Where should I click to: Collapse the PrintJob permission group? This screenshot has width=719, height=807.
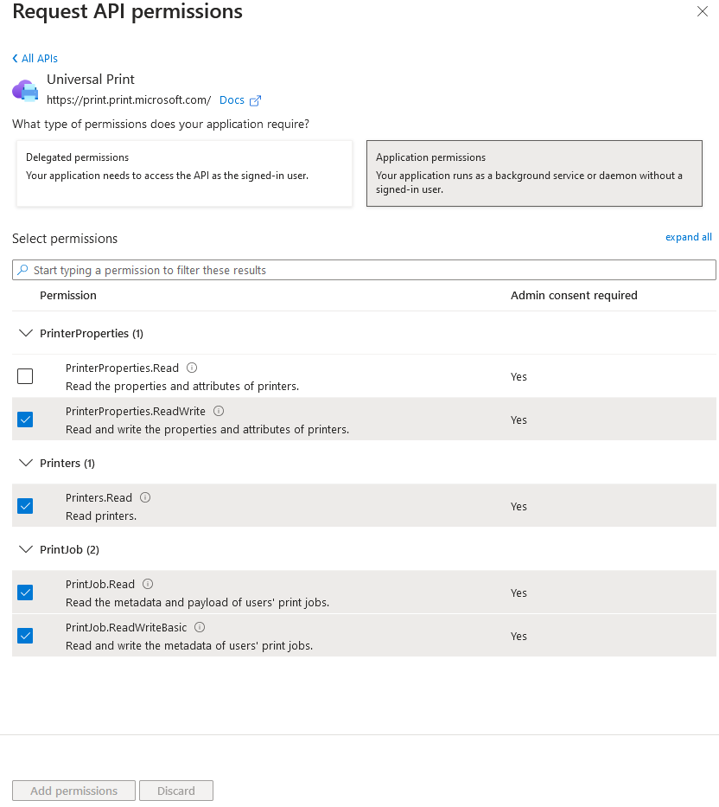click(x=25, y=549)
